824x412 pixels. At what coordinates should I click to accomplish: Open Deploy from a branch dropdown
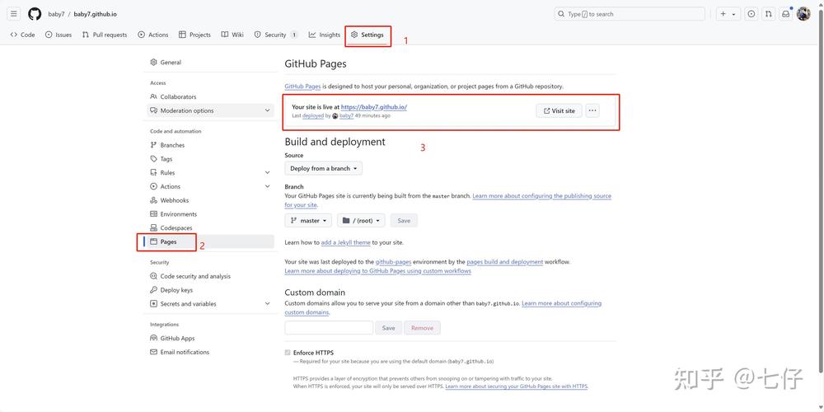pos(324,169)
